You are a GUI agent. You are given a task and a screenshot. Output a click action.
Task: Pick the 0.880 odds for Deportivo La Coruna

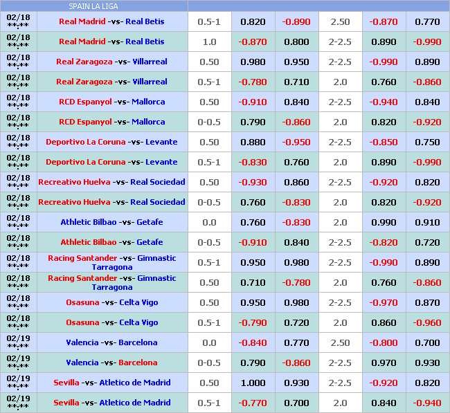pos(253,142)
